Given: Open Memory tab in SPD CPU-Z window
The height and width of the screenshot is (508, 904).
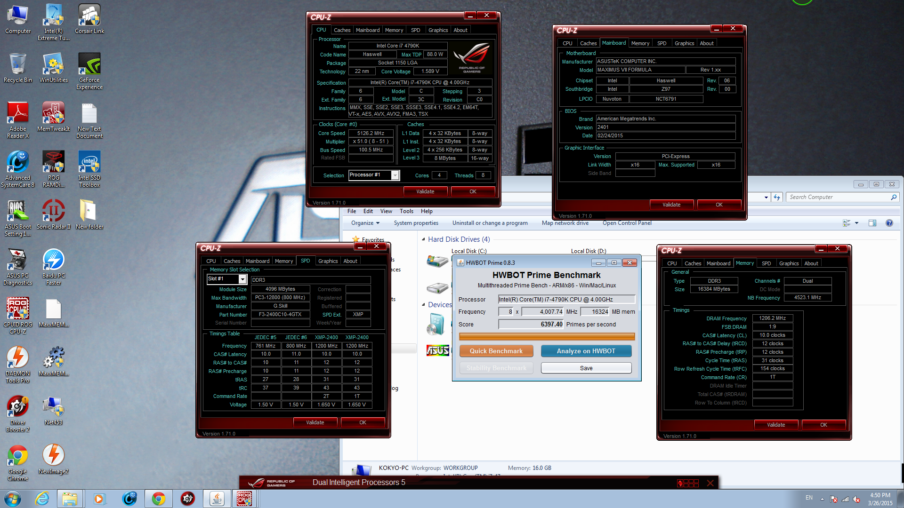Looking at the screenshot, I should point(284,261).
